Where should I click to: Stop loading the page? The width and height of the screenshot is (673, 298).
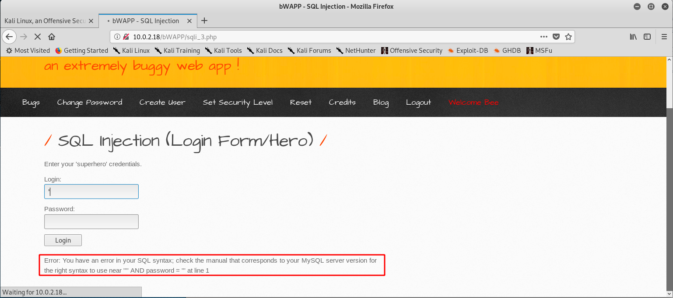pos(38,37)
